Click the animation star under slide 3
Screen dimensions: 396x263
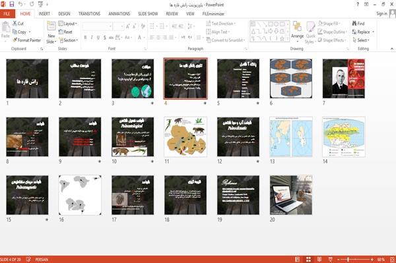pos(152,103)
